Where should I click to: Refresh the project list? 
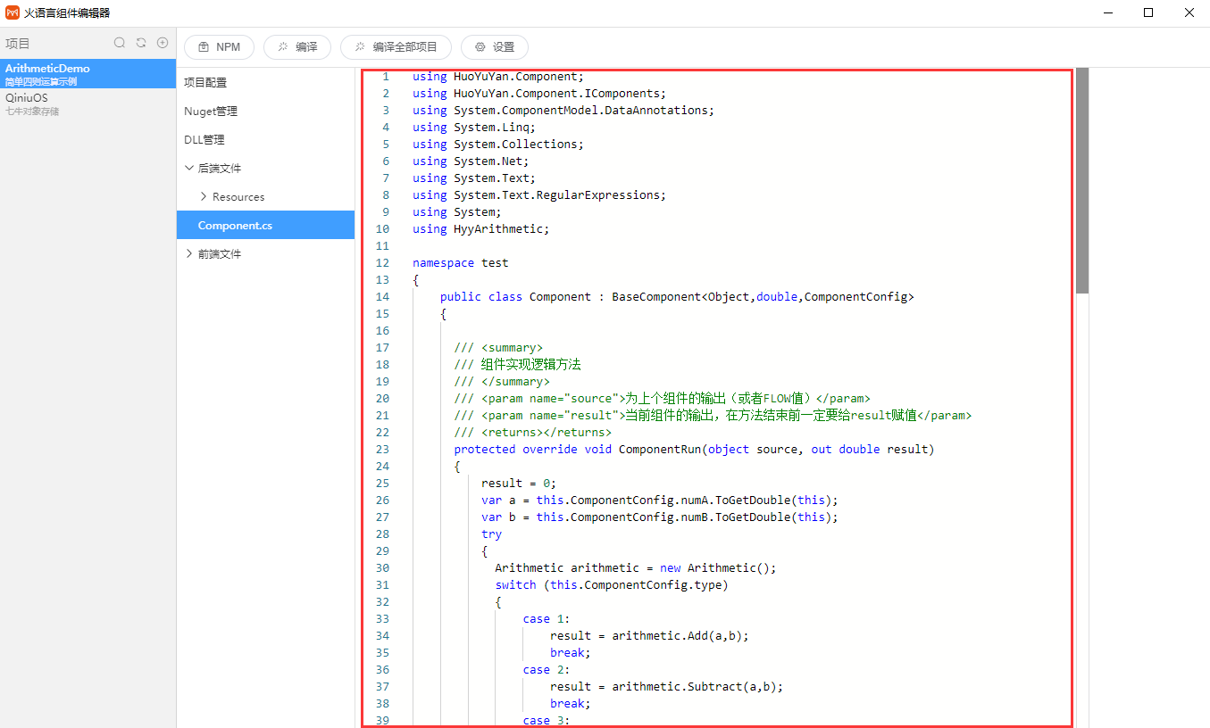pyautogui.click(x=141, y=43)
